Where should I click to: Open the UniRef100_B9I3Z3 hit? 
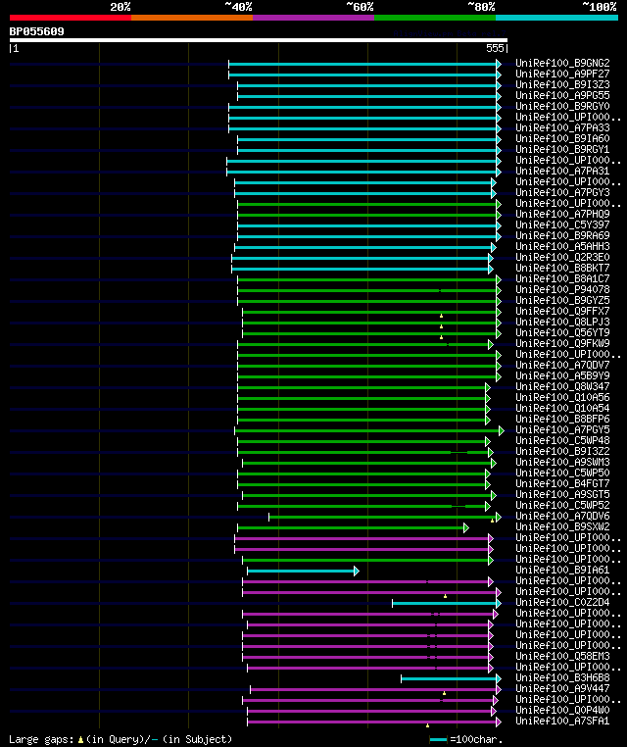(x=562, y=84)
